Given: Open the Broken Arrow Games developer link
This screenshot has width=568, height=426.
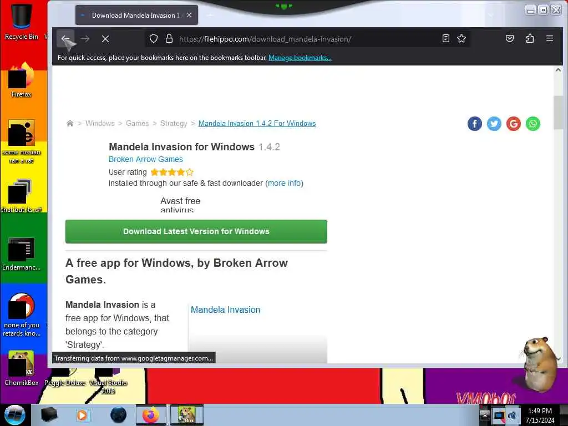Looking at the screenshot, I should (x=146, y=159).
